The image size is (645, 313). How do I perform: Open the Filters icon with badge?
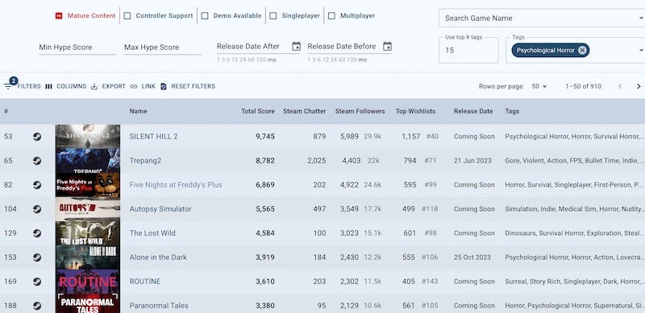pyautogui.click(x=8, y=86)
